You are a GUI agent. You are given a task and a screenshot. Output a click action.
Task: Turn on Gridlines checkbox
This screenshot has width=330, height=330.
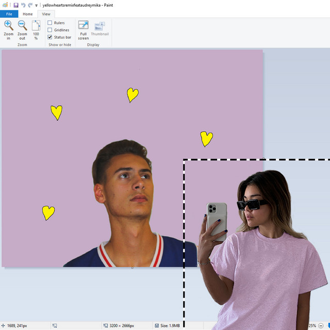click(x=50, y=30)
